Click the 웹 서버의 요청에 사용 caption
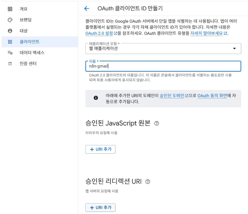 102,191
